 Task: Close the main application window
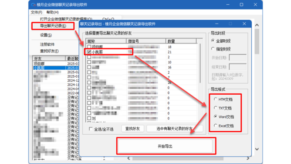tap(255, 5)
